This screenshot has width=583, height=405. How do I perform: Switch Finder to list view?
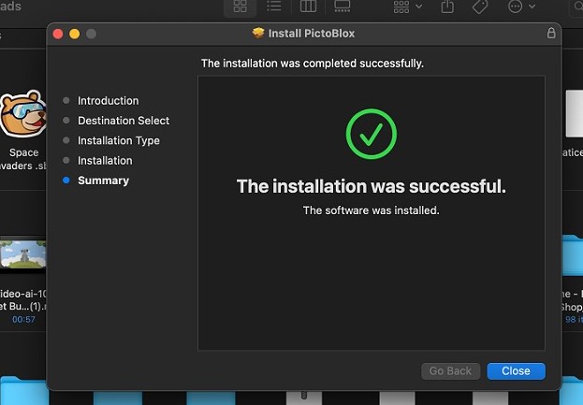tap(274, 7)
